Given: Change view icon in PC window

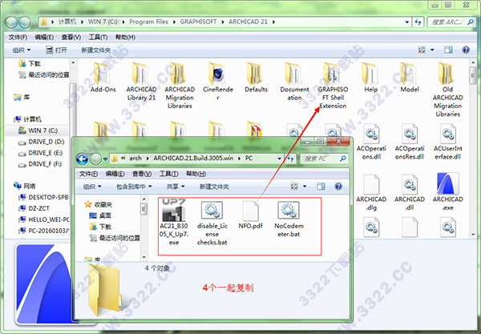Looking at the screenshot, I should pos(294,187).
